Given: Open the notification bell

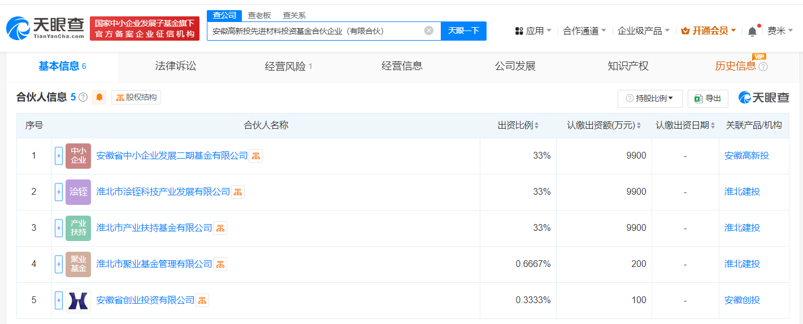Looking at the screenshot, I should [752, 31].
